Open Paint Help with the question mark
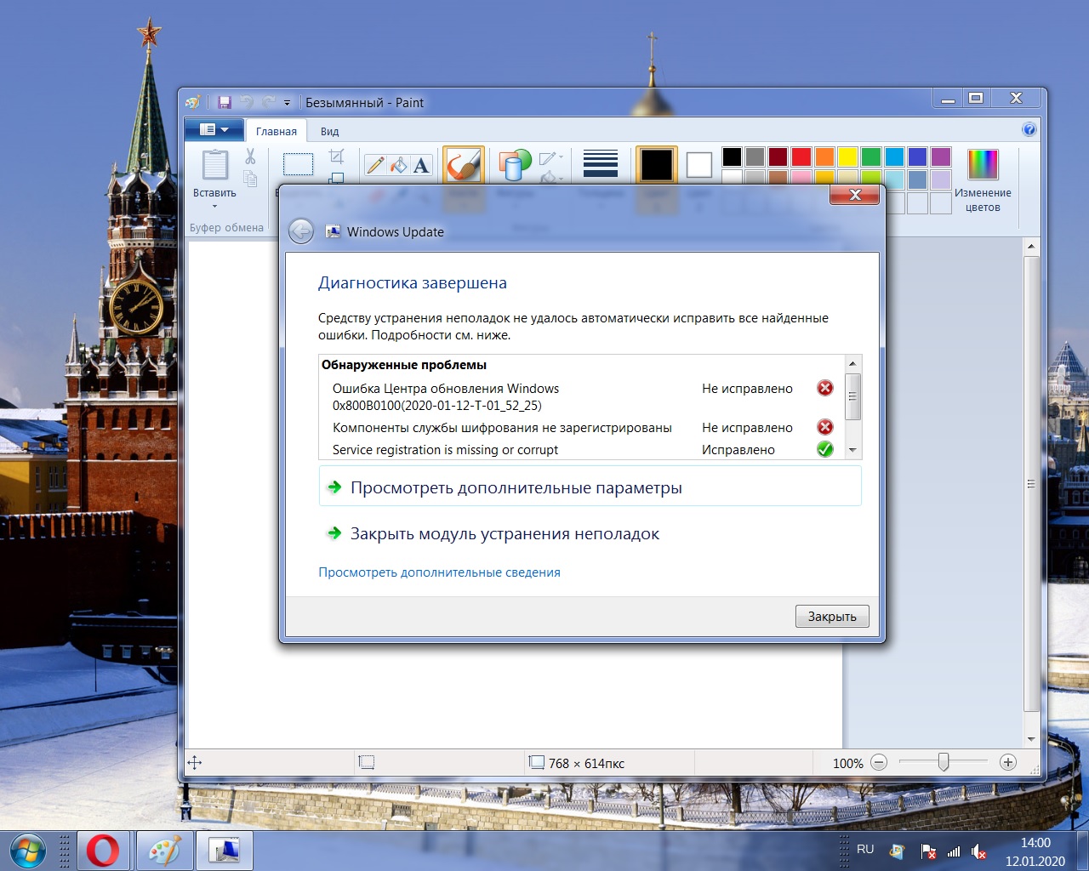 pyautogui.click(x=1029, y=129)
